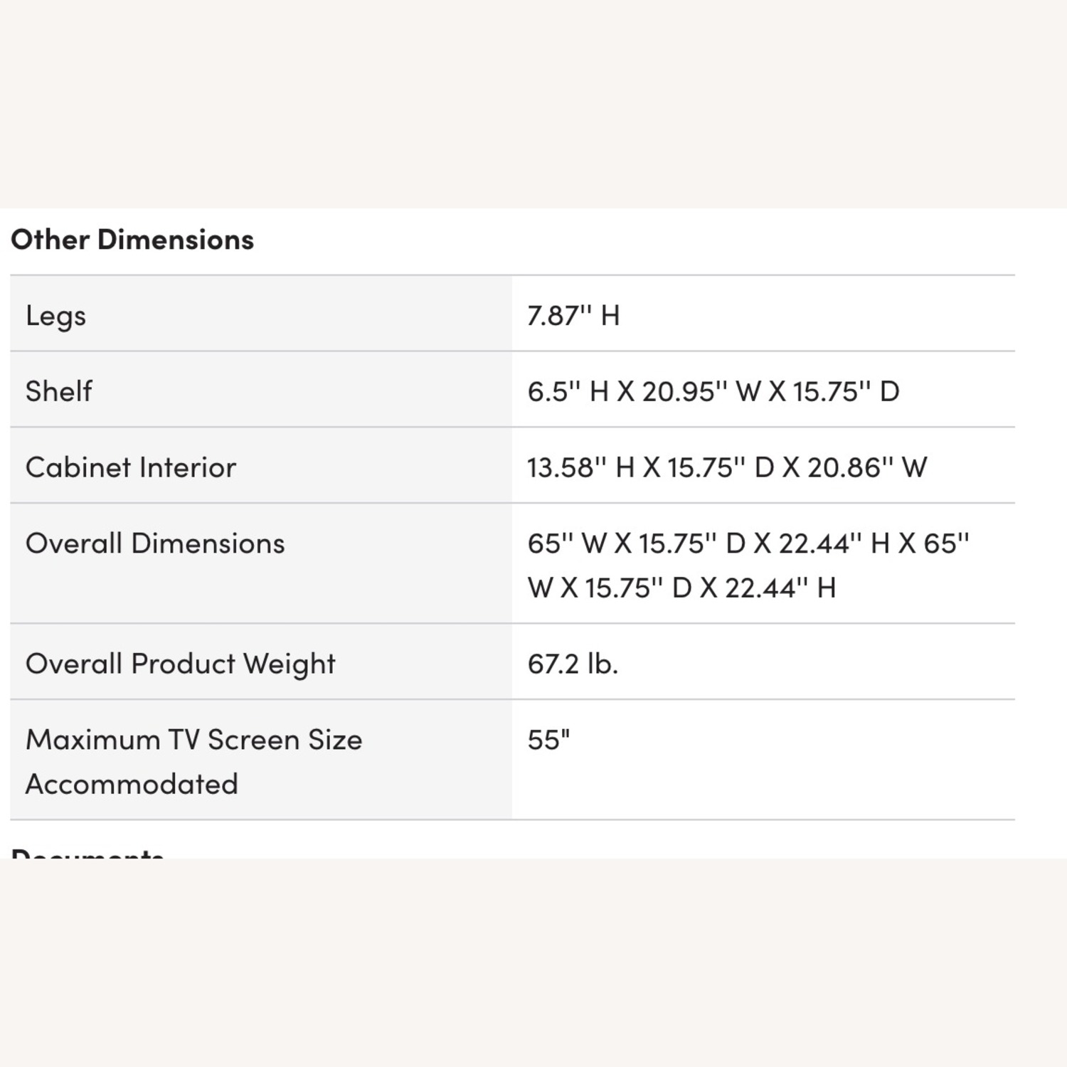Image resolution: width=1067 pixels, height=1067 pixels.
Task: Open the partially visible Documents section heading
Action: coord(87,852)
